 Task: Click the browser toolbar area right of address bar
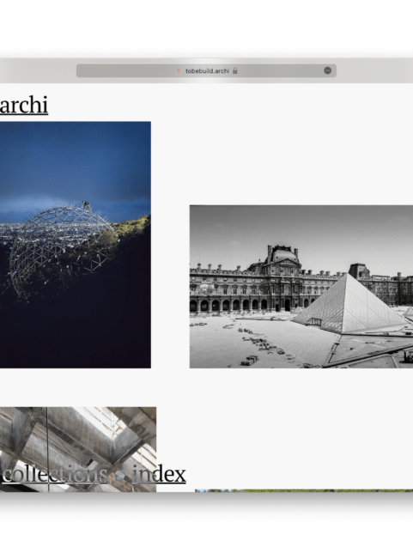375,70
